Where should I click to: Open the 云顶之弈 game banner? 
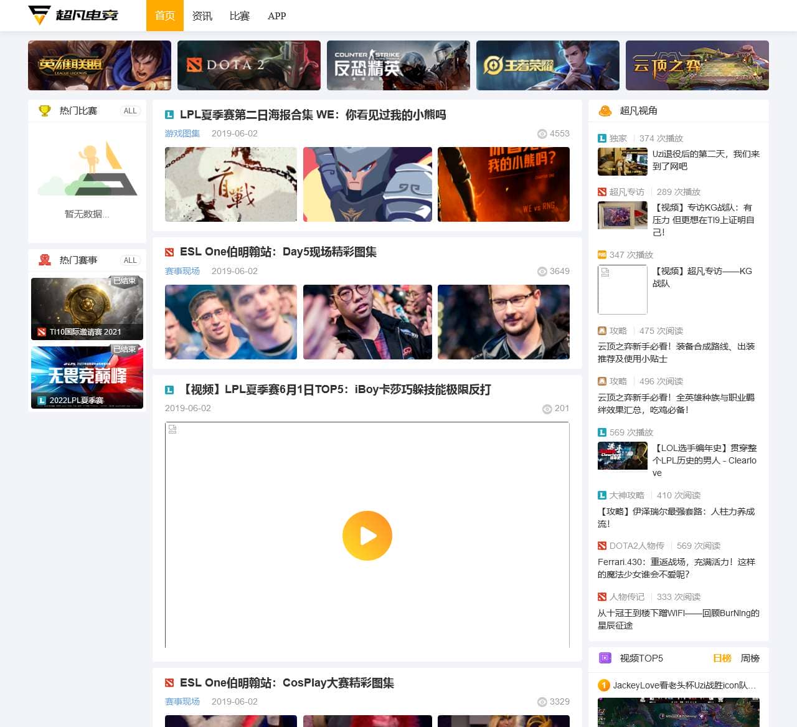pyautogui.click(x=697, y=65)
